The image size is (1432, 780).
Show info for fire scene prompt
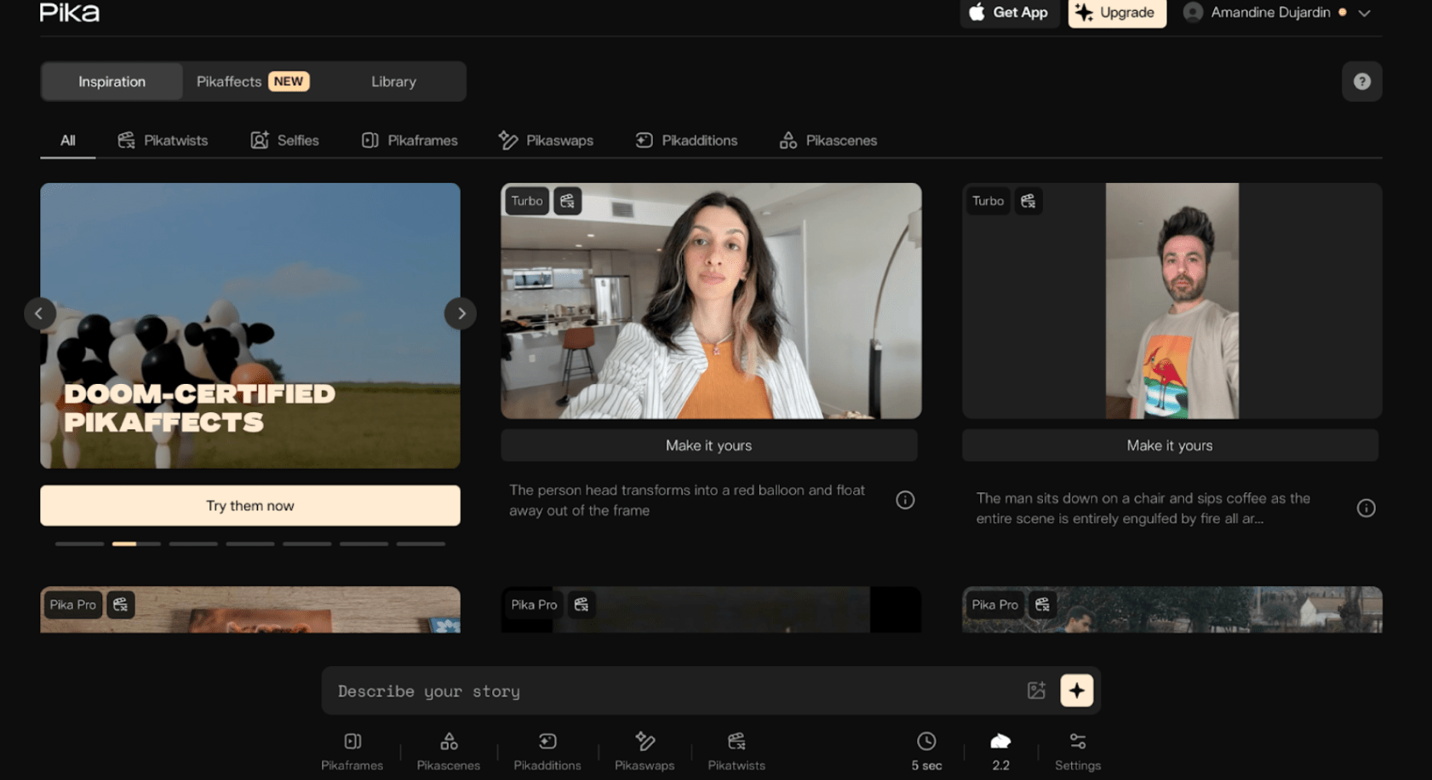click(x=1366, y=508)
